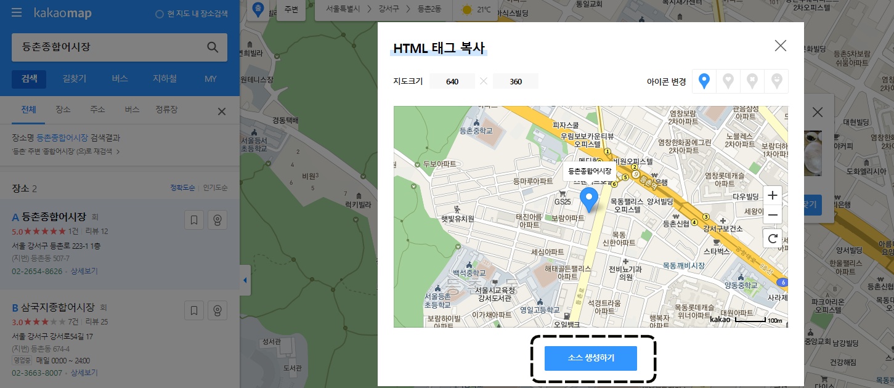The width and height of the screenshot is (894, 388).
Task: Switch to the 지하철 tab
Action: [165, 79]
